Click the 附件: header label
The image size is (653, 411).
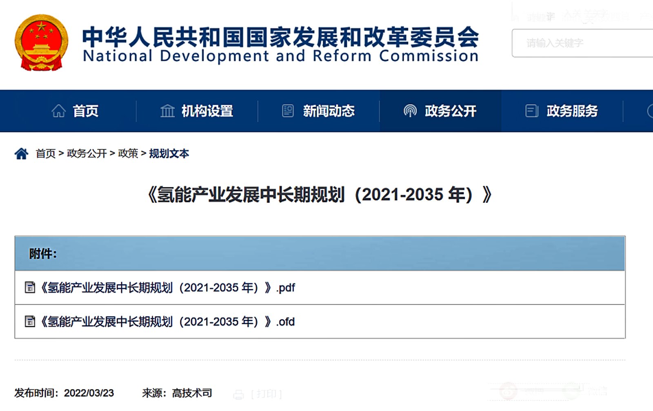coord(43,254)
